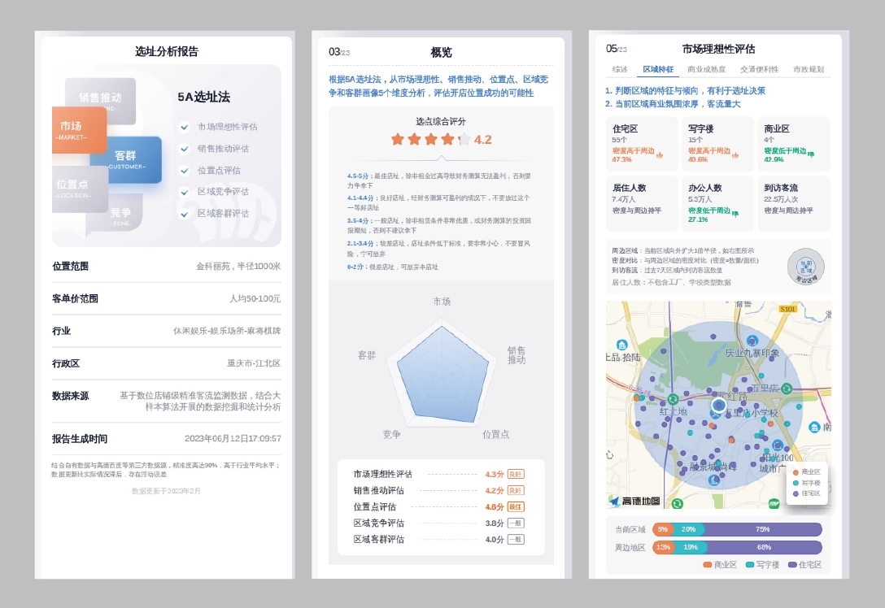Click thumbs-up icon in 住宅区 card
885x608 pixels.
pos(660,154)
